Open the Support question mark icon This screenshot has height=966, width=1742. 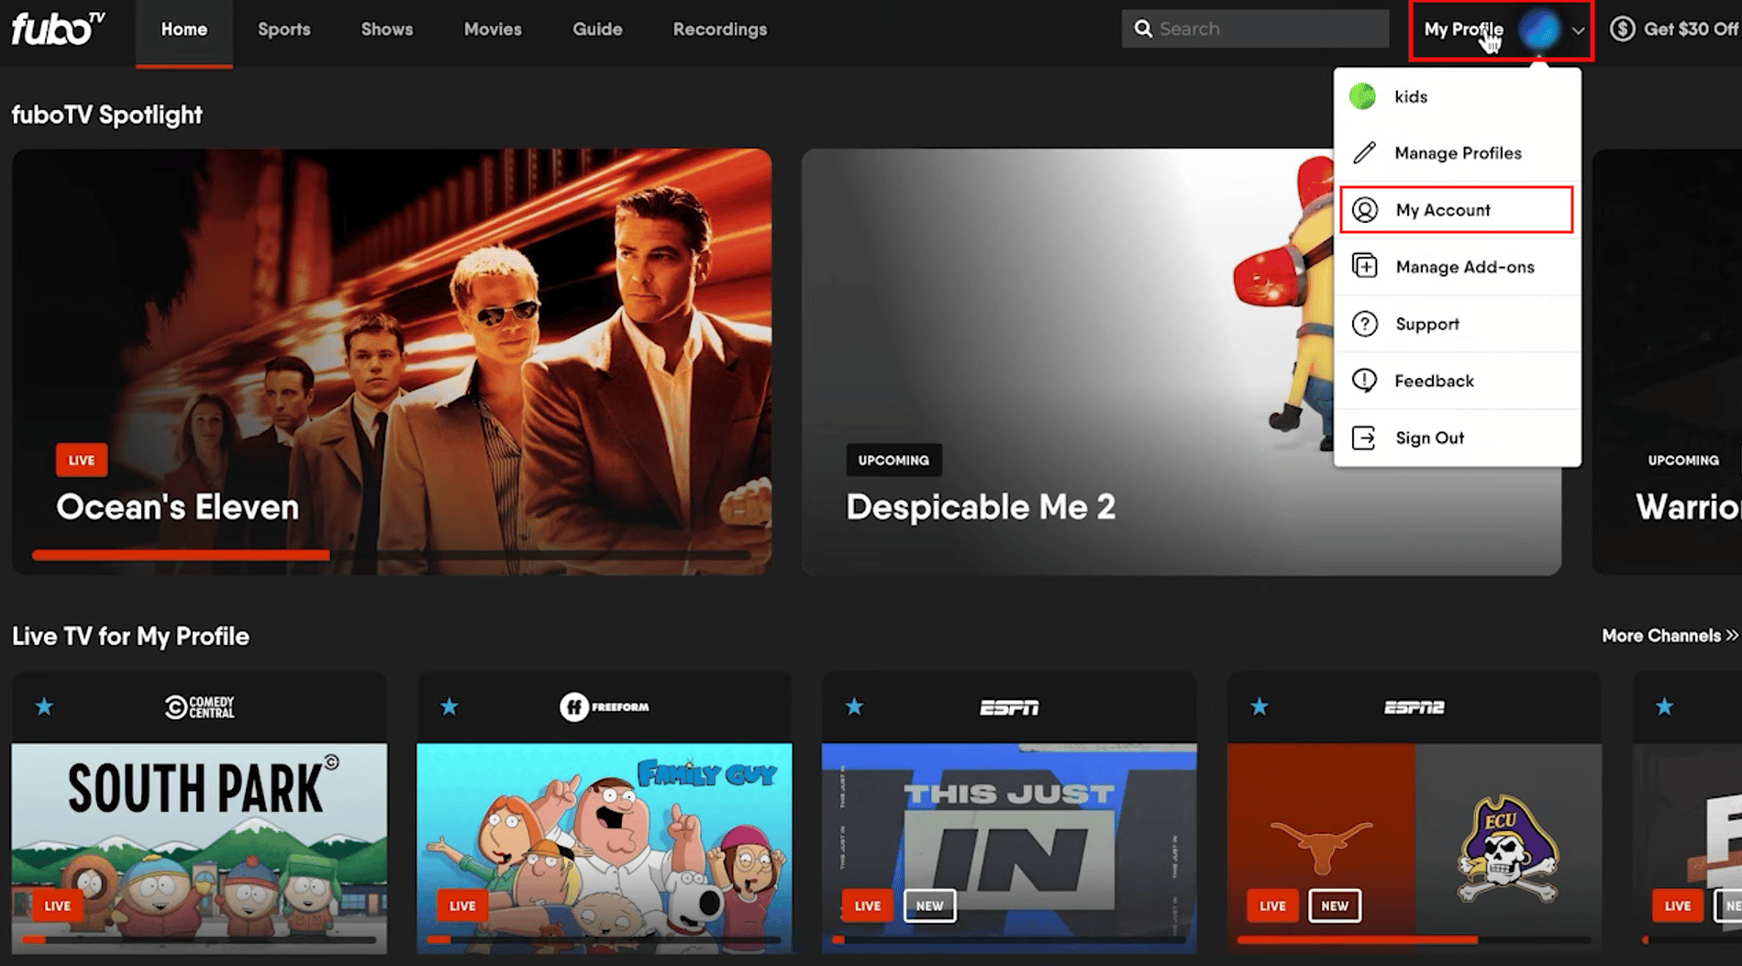click(x=1366, y=323)
